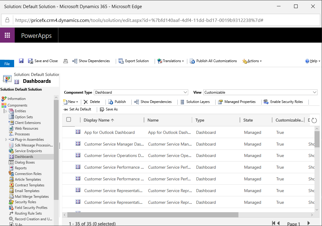Select Security Roles in the components tree
The image size is (322, 226).
coord(25,202)
